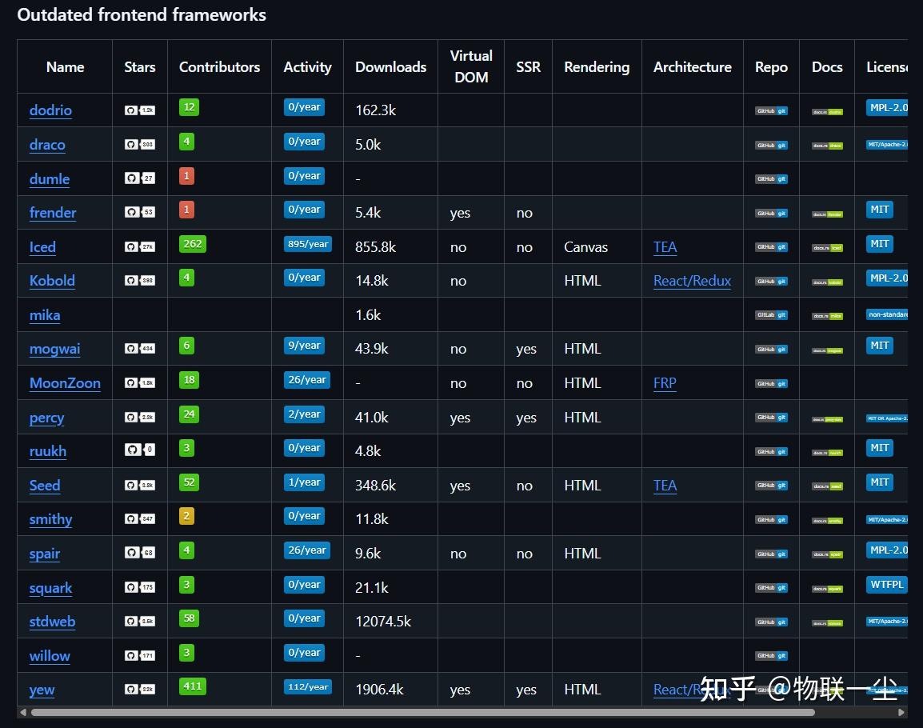The height and width of the screenshot is (728, 923).
Task: Click the horizontal scrollbar thumb
Action: [422, 712]
